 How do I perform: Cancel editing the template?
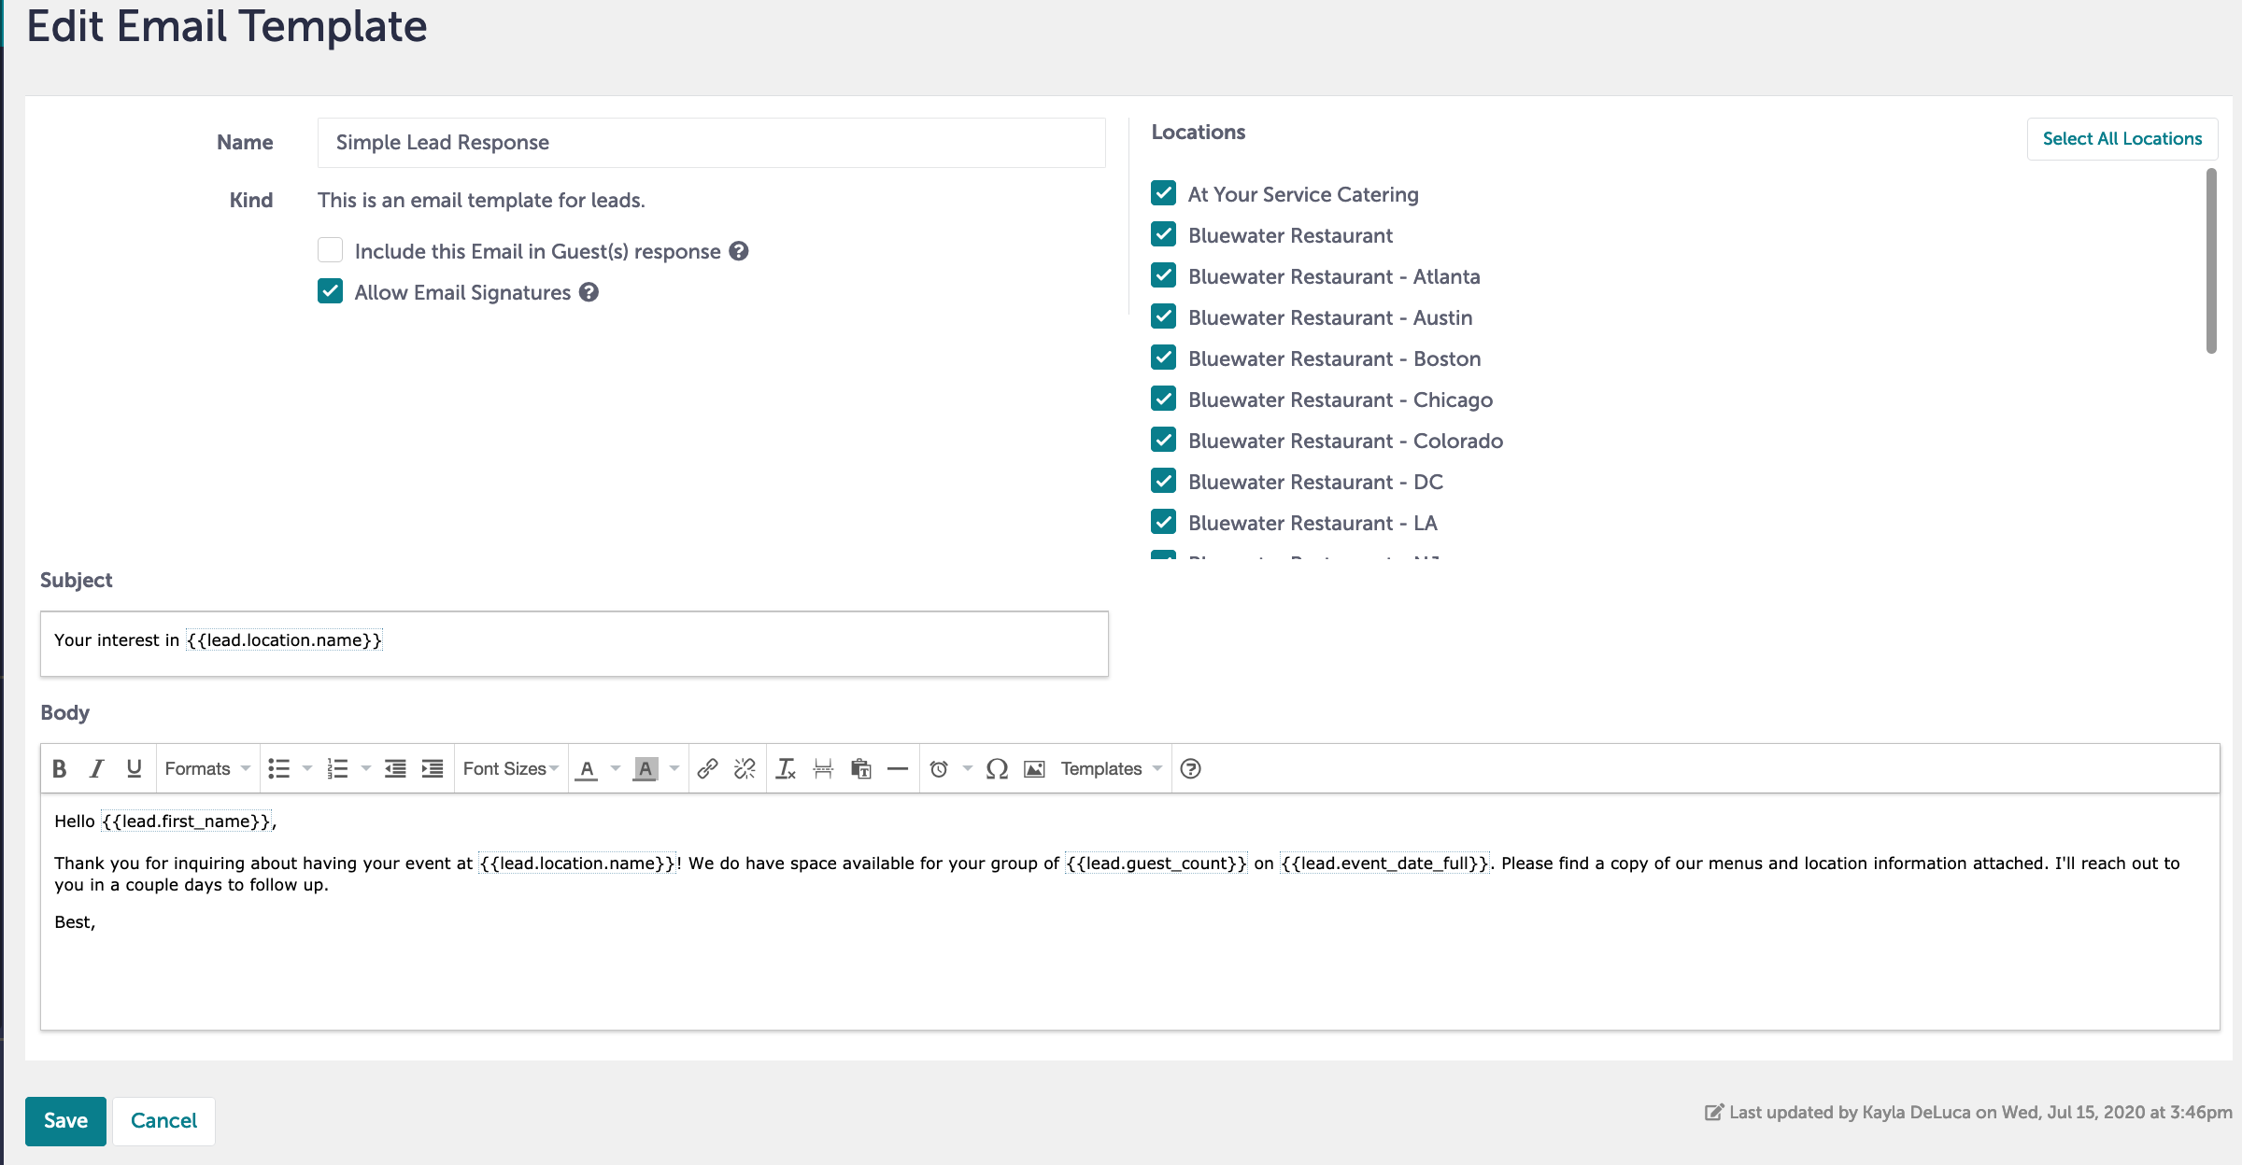point(163,1120)
